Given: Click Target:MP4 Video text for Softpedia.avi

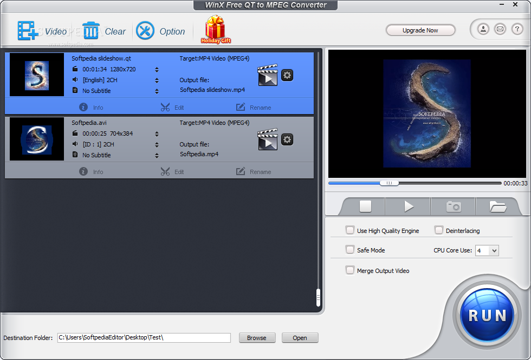Looking at the screenshot, I should tap(215, 123).
